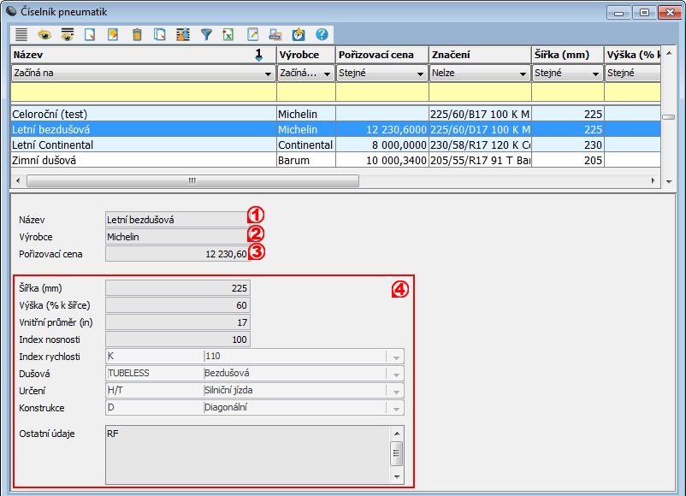Click the Pořizovací cena column header
The width and height of the screenshot is (686, 496).
click(x=381, y=55)
